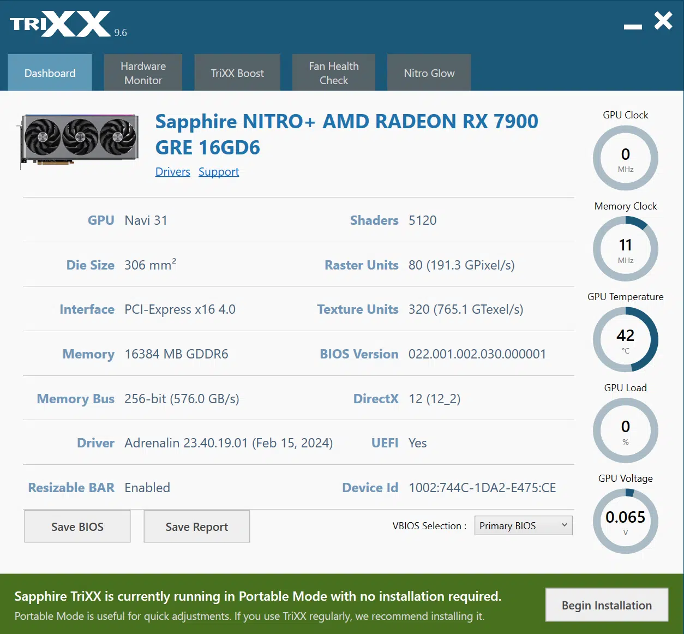Click the TRIXX logo
684x634 pixels.
61,25
